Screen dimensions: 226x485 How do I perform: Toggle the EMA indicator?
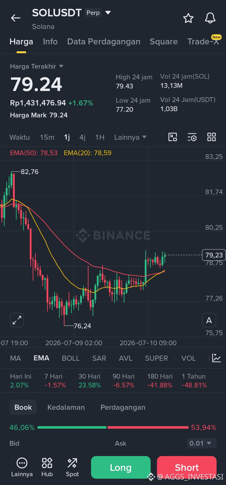[41, 358]
